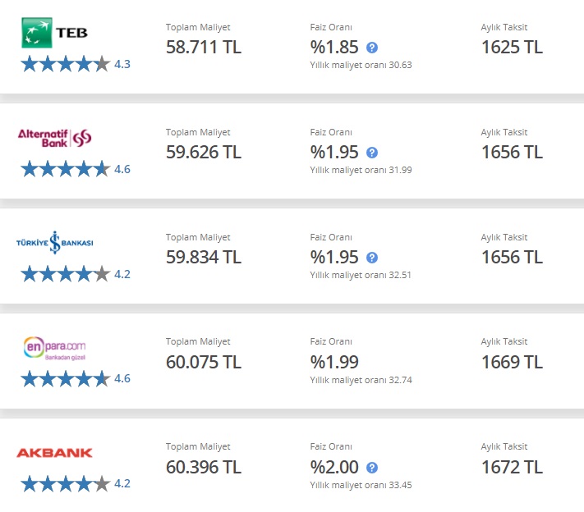Click TEB's 4.3 star rating

tap(76, 64)
